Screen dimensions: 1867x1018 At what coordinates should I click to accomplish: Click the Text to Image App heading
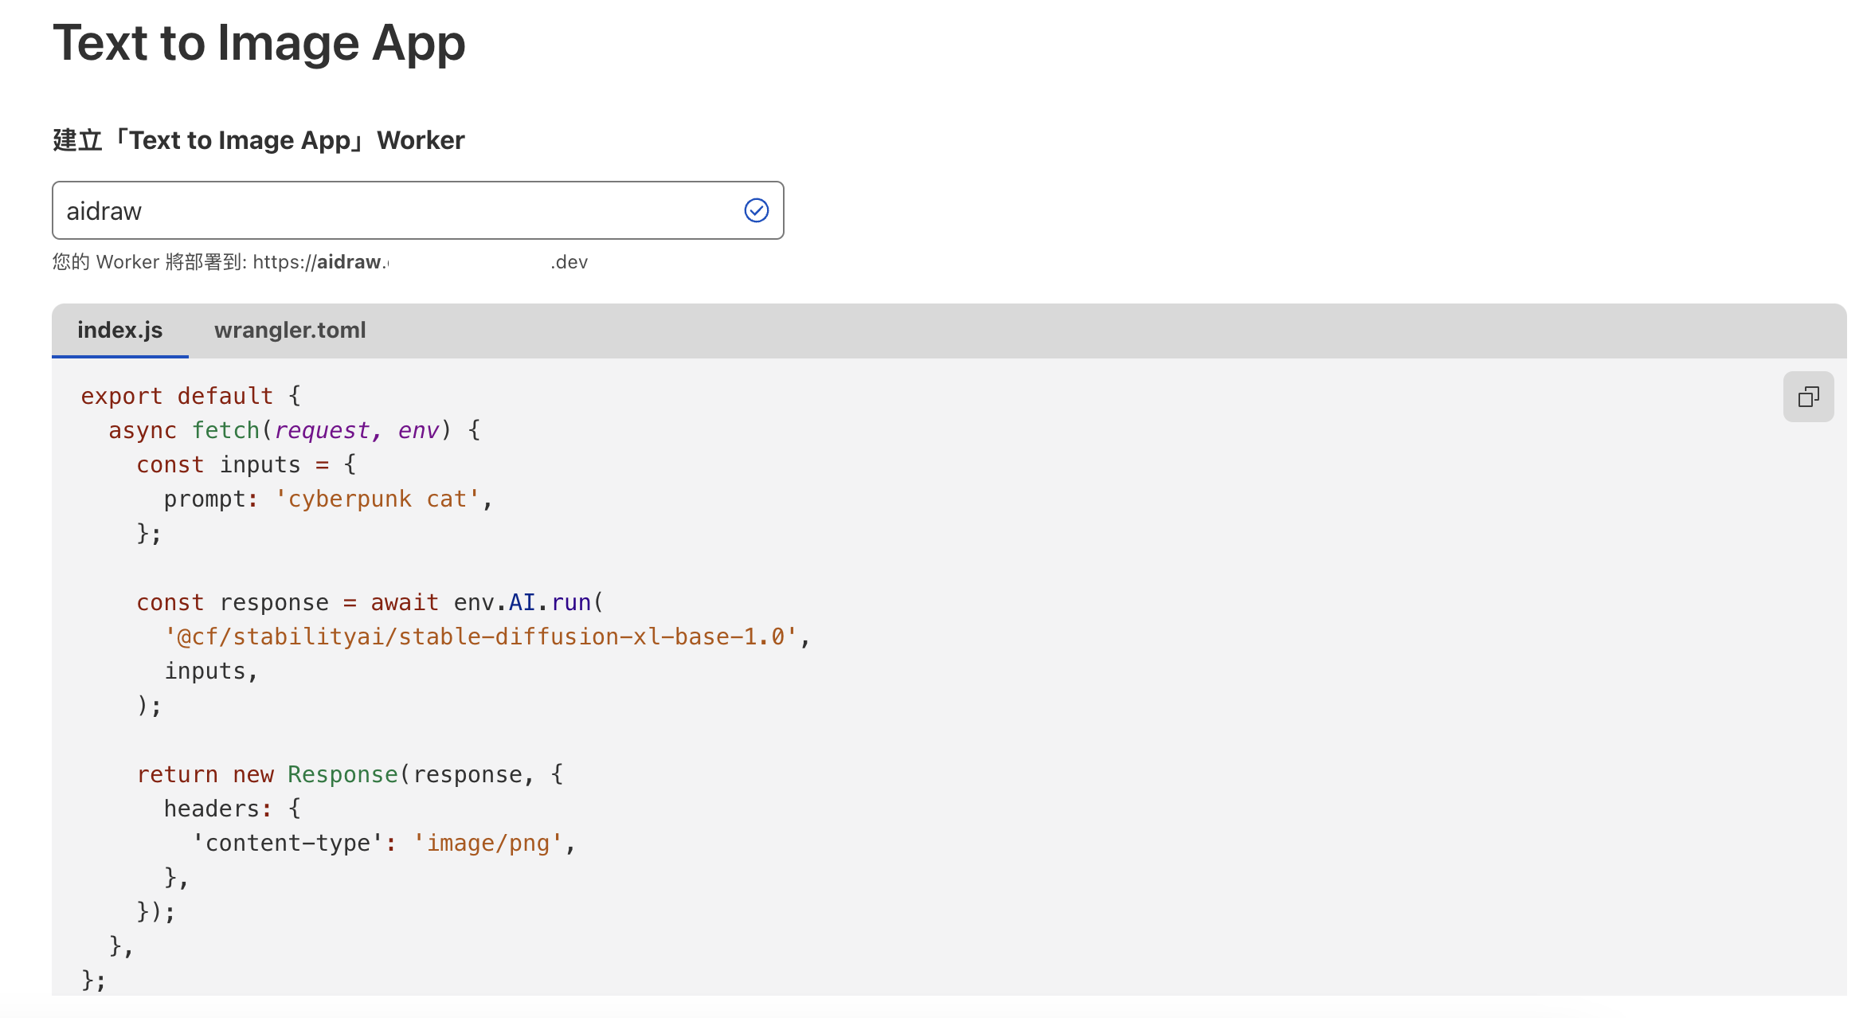point(259,43)
